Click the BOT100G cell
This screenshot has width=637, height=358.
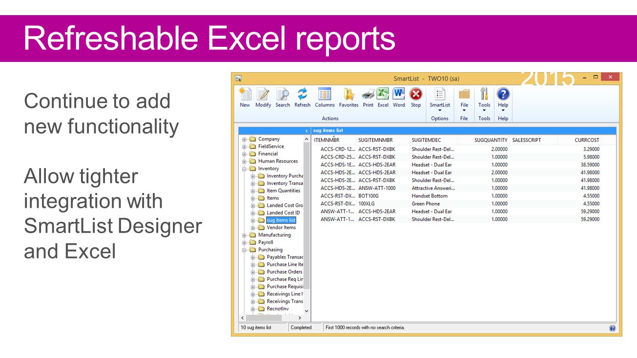369,196
